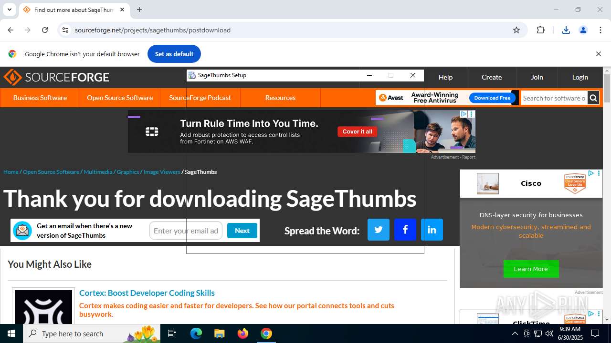The height and width of the screenshot is (343, 611).
Task: Share on LinkedIn button
Action: [x=432, y=230]
